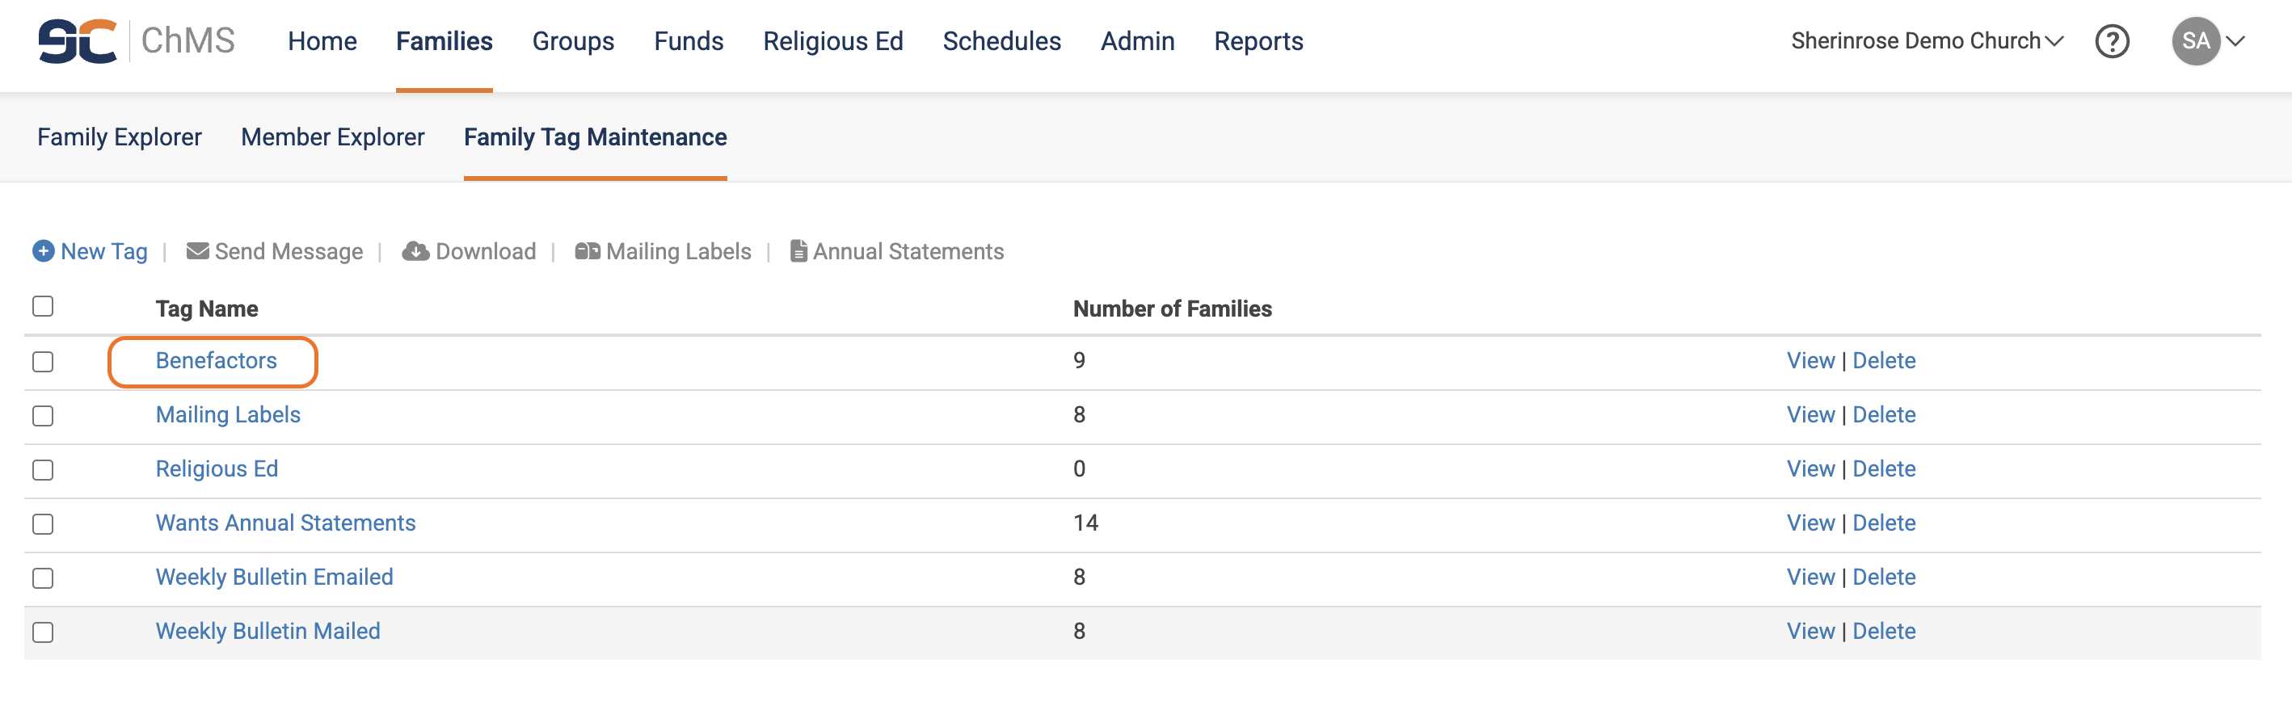The image size is (2292, 714).
Task: Open help via question mark icon
Action: pos(2112,42)
